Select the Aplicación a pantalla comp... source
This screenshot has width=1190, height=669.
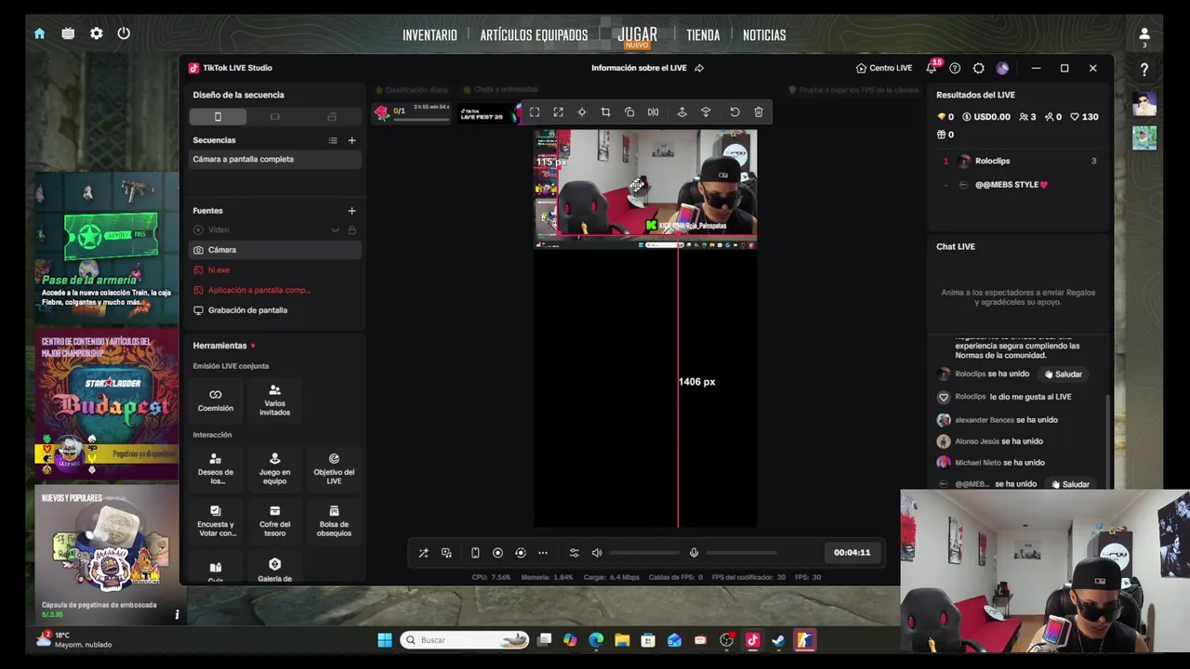coord(274,290)
